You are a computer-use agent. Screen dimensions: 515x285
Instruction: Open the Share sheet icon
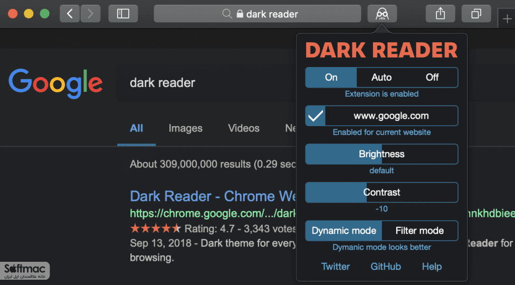click(x=440, y=14)
